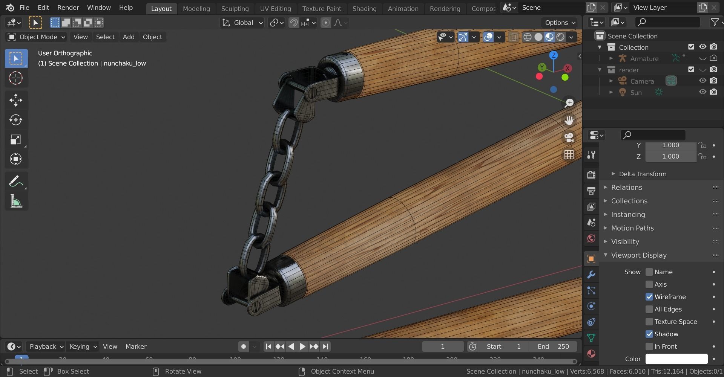Open the Object Mode dropdown
Screen dimensions: 724x377
pyautogui.click(x=37, y=37)
